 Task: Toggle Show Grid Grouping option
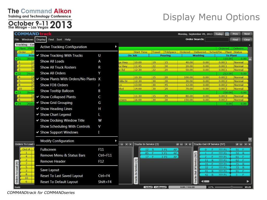[x=76, y=103]
